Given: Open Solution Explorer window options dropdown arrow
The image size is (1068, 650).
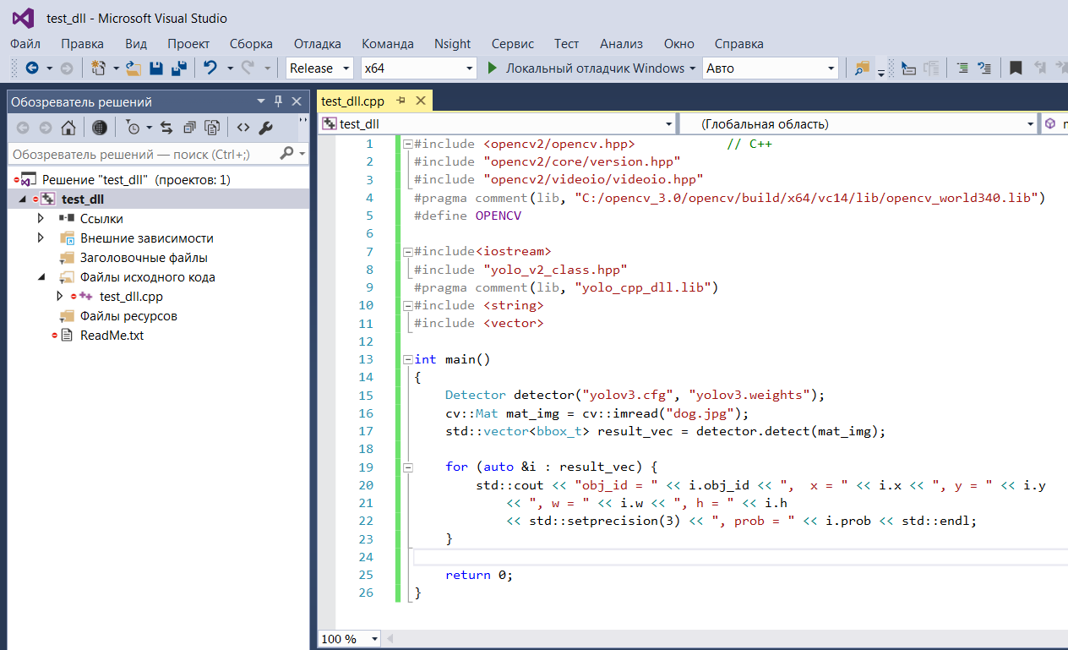Looking at the screenshot, I should [x=261, y=101].
